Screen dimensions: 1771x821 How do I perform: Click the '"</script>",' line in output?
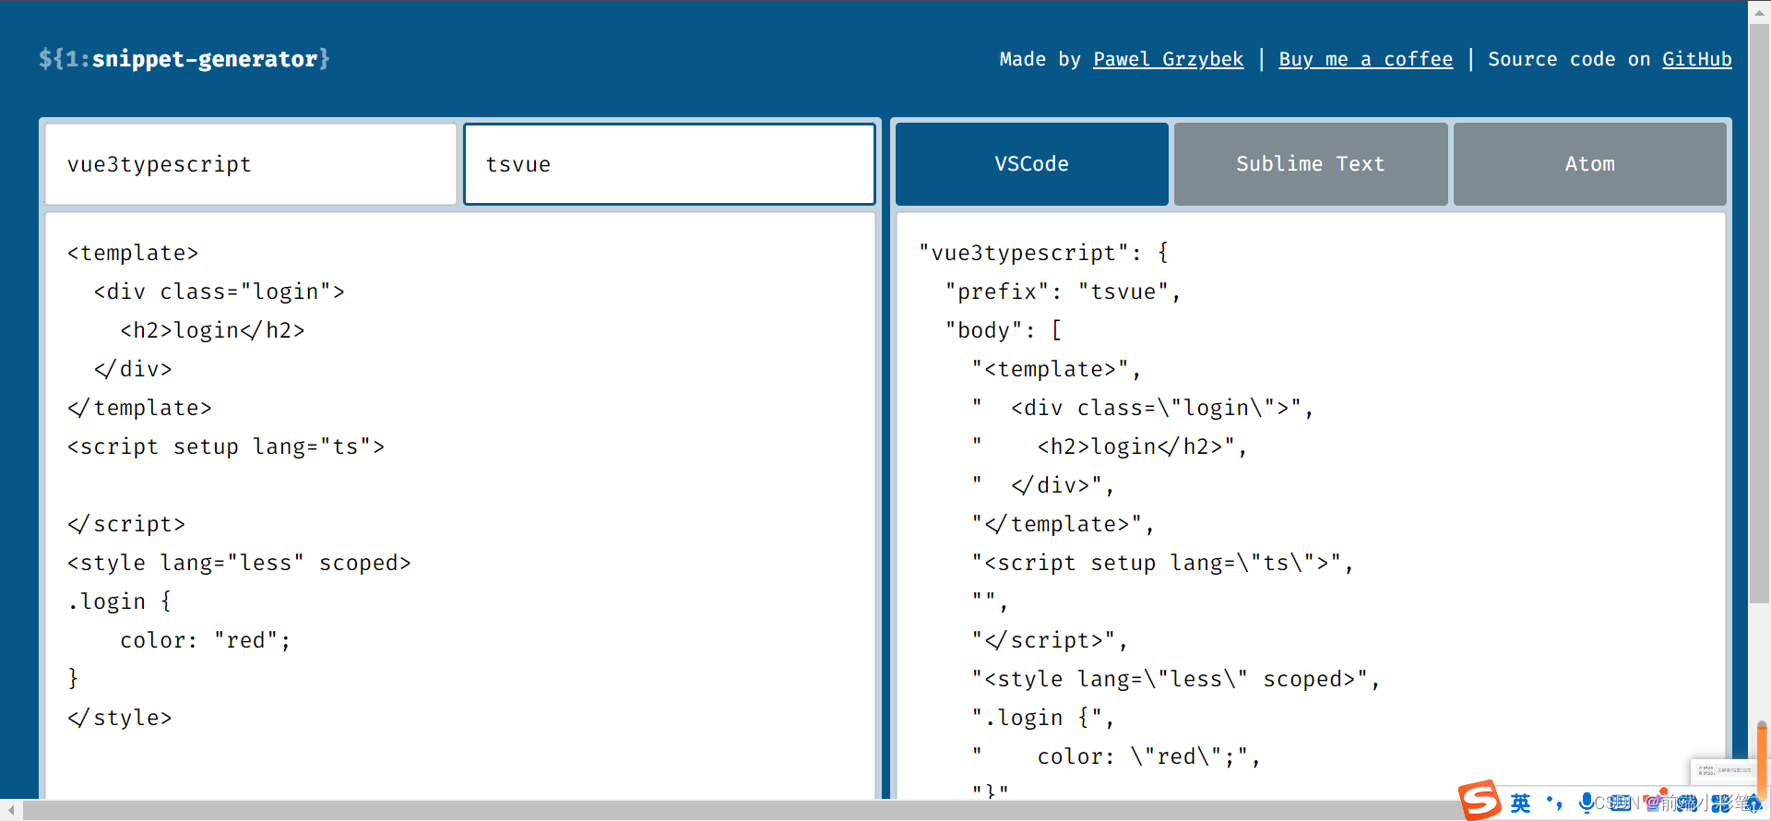1050,640
